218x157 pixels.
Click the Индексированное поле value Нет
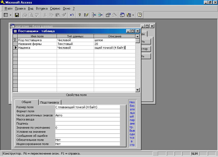[x=87, y=144]
